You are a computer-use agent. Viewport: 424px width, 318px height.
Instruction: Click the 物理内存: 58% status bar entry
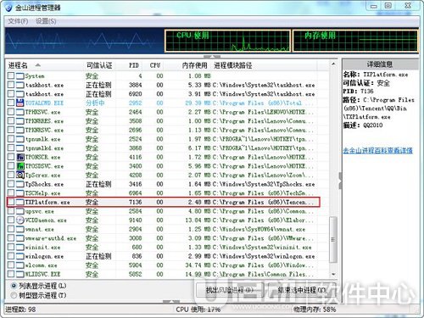click(x=315, y=310)
